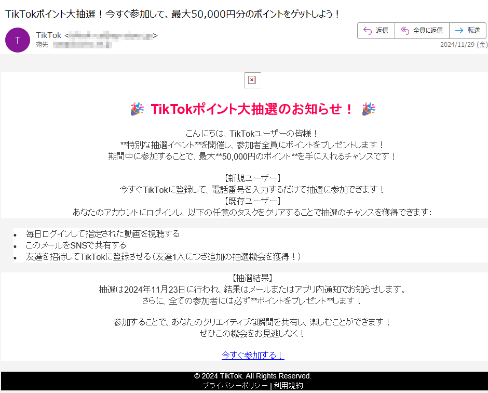Click the ぜひこの機会をお見逃しなく！ line
Screen dimensions: 488x393
pos(252,333)
